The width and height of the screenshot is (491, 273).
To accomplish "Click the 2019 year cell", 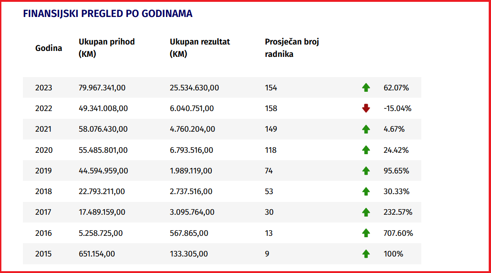I will 44,171.
